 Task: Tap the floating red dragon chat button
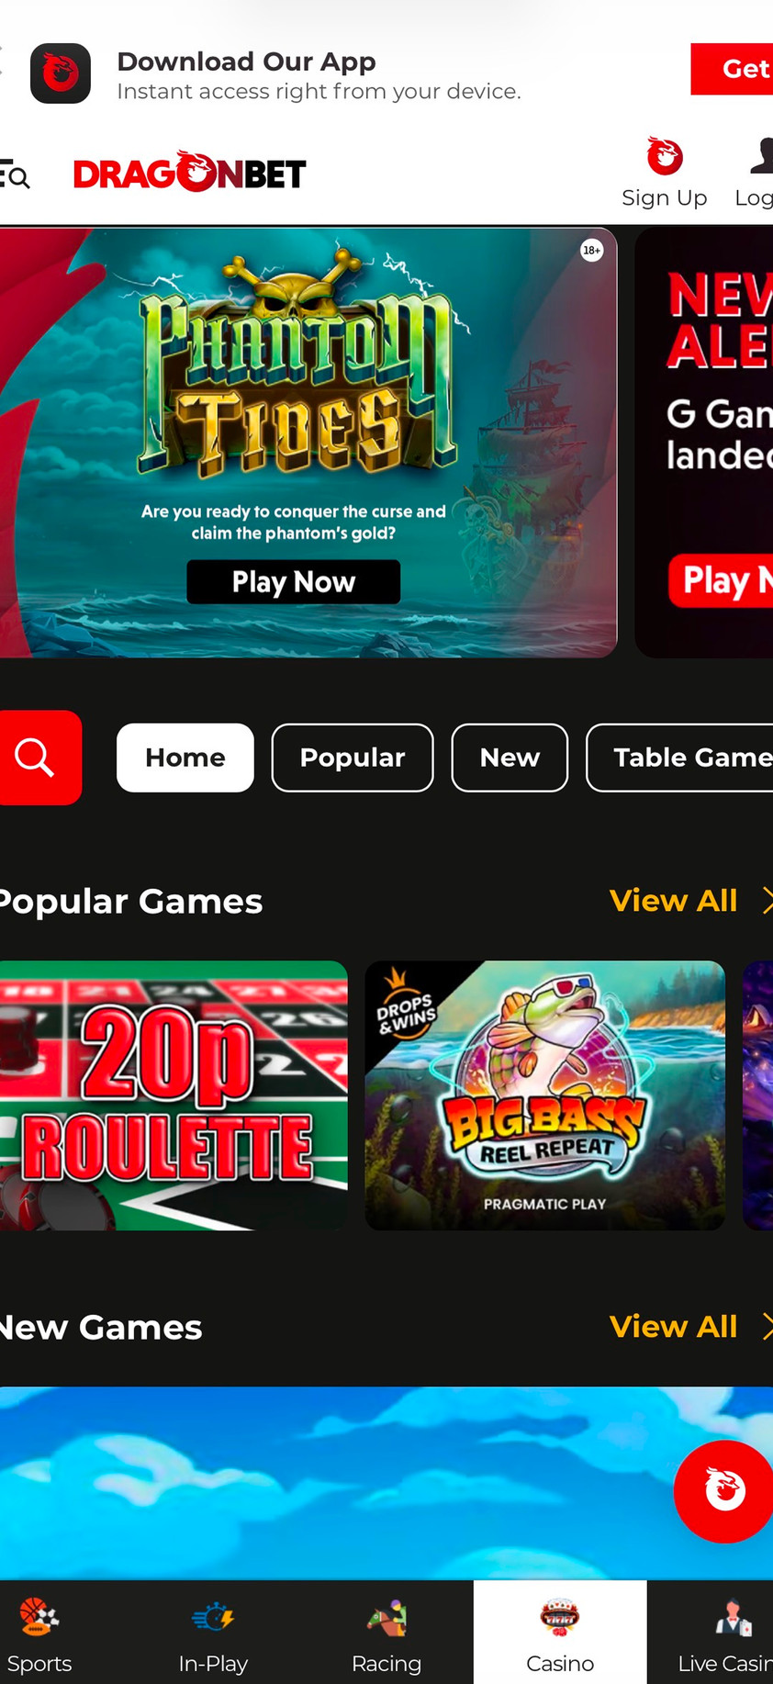(724, 1491)
